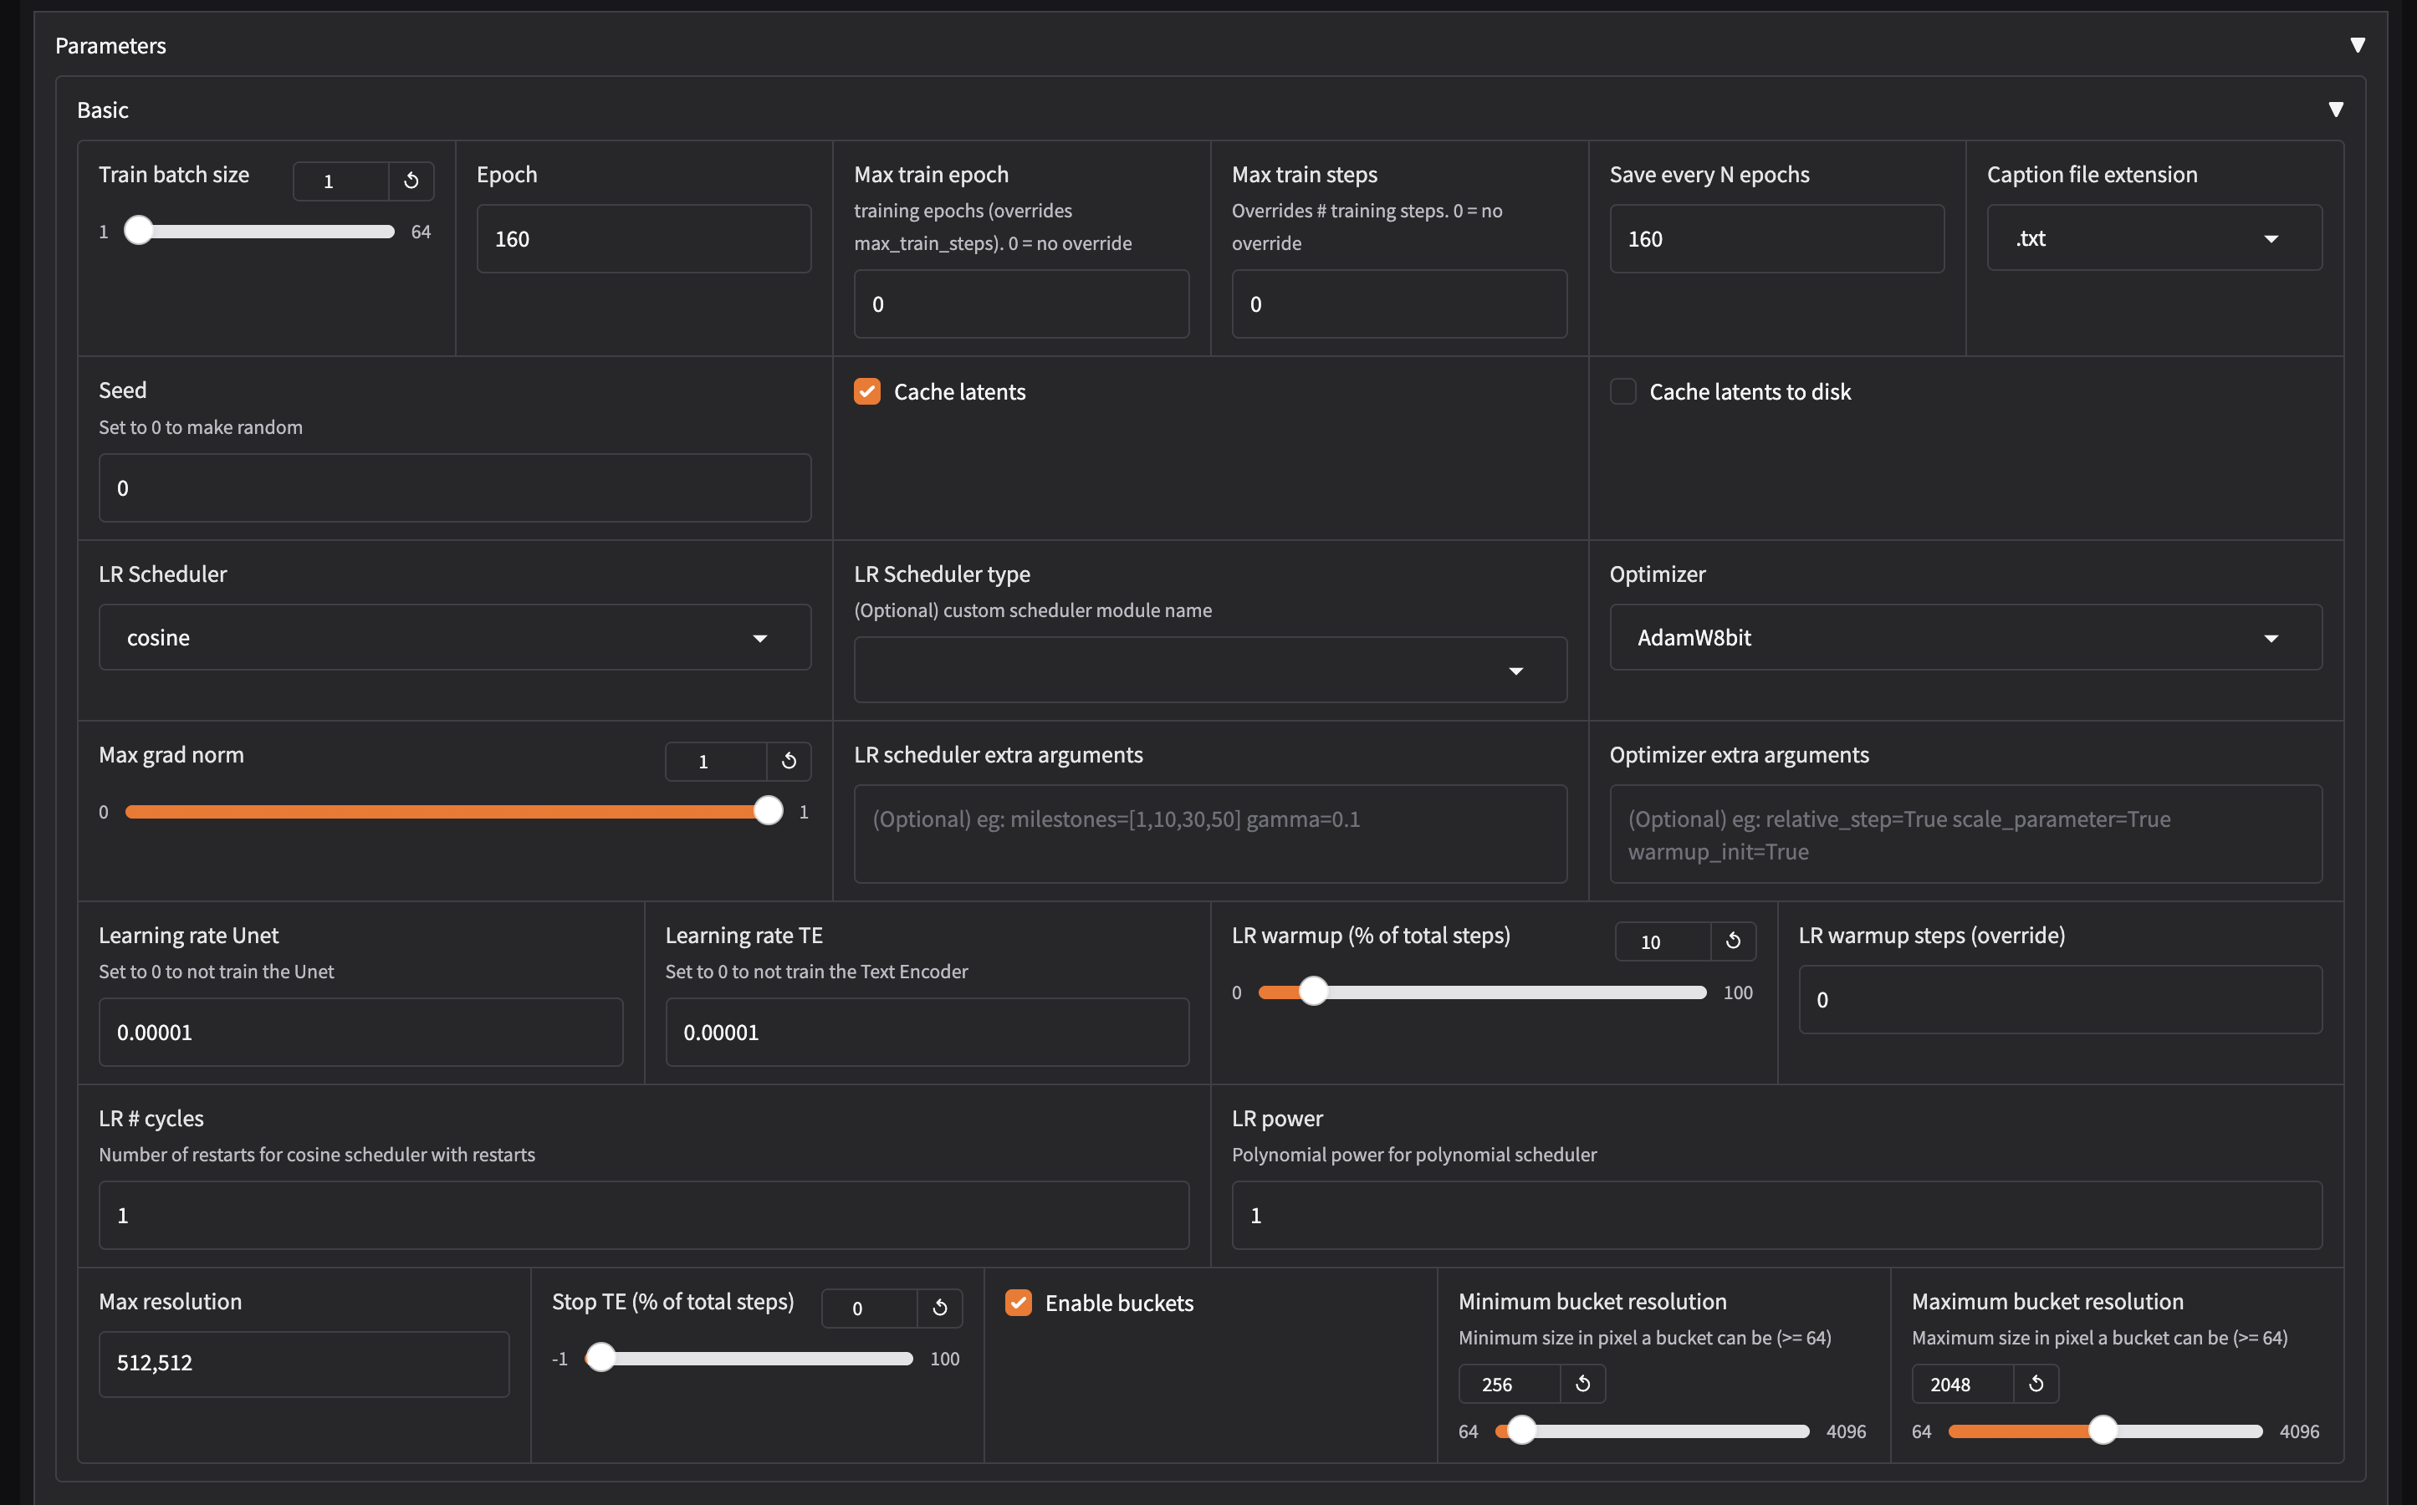Reset Max grad norm to default
Image resolution: width=2417 pixels, height=1505 pixels.
[789, 762]
